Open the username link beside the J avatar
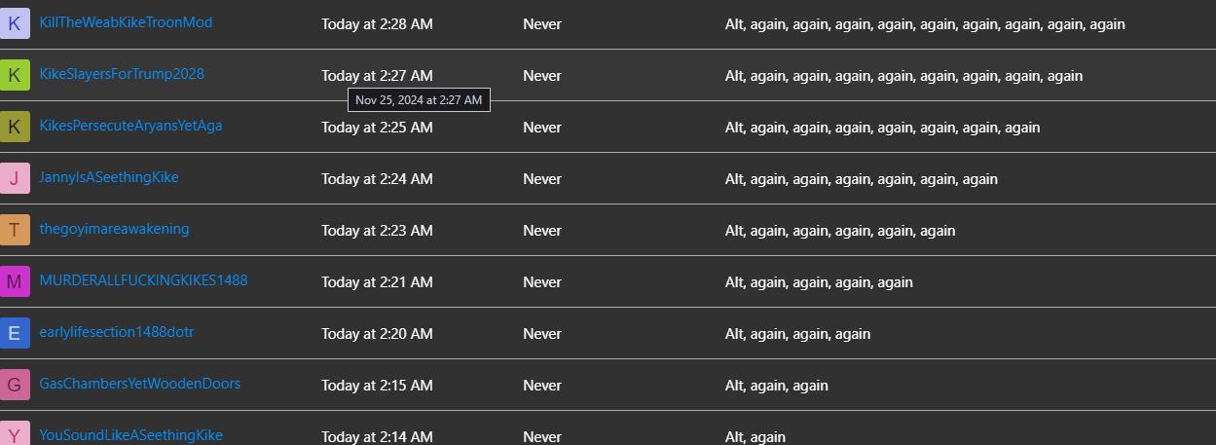Image resolution: width=1216 pixels, height=445 pixels. click(109, 177)
